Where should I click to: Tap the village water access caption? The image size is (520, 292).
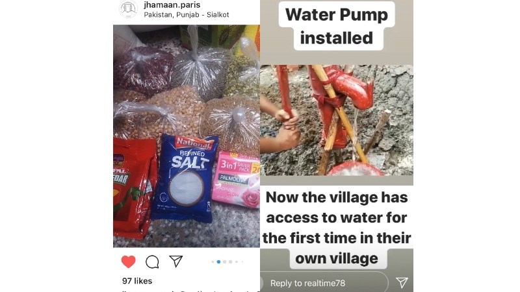[x=337, y=228]
